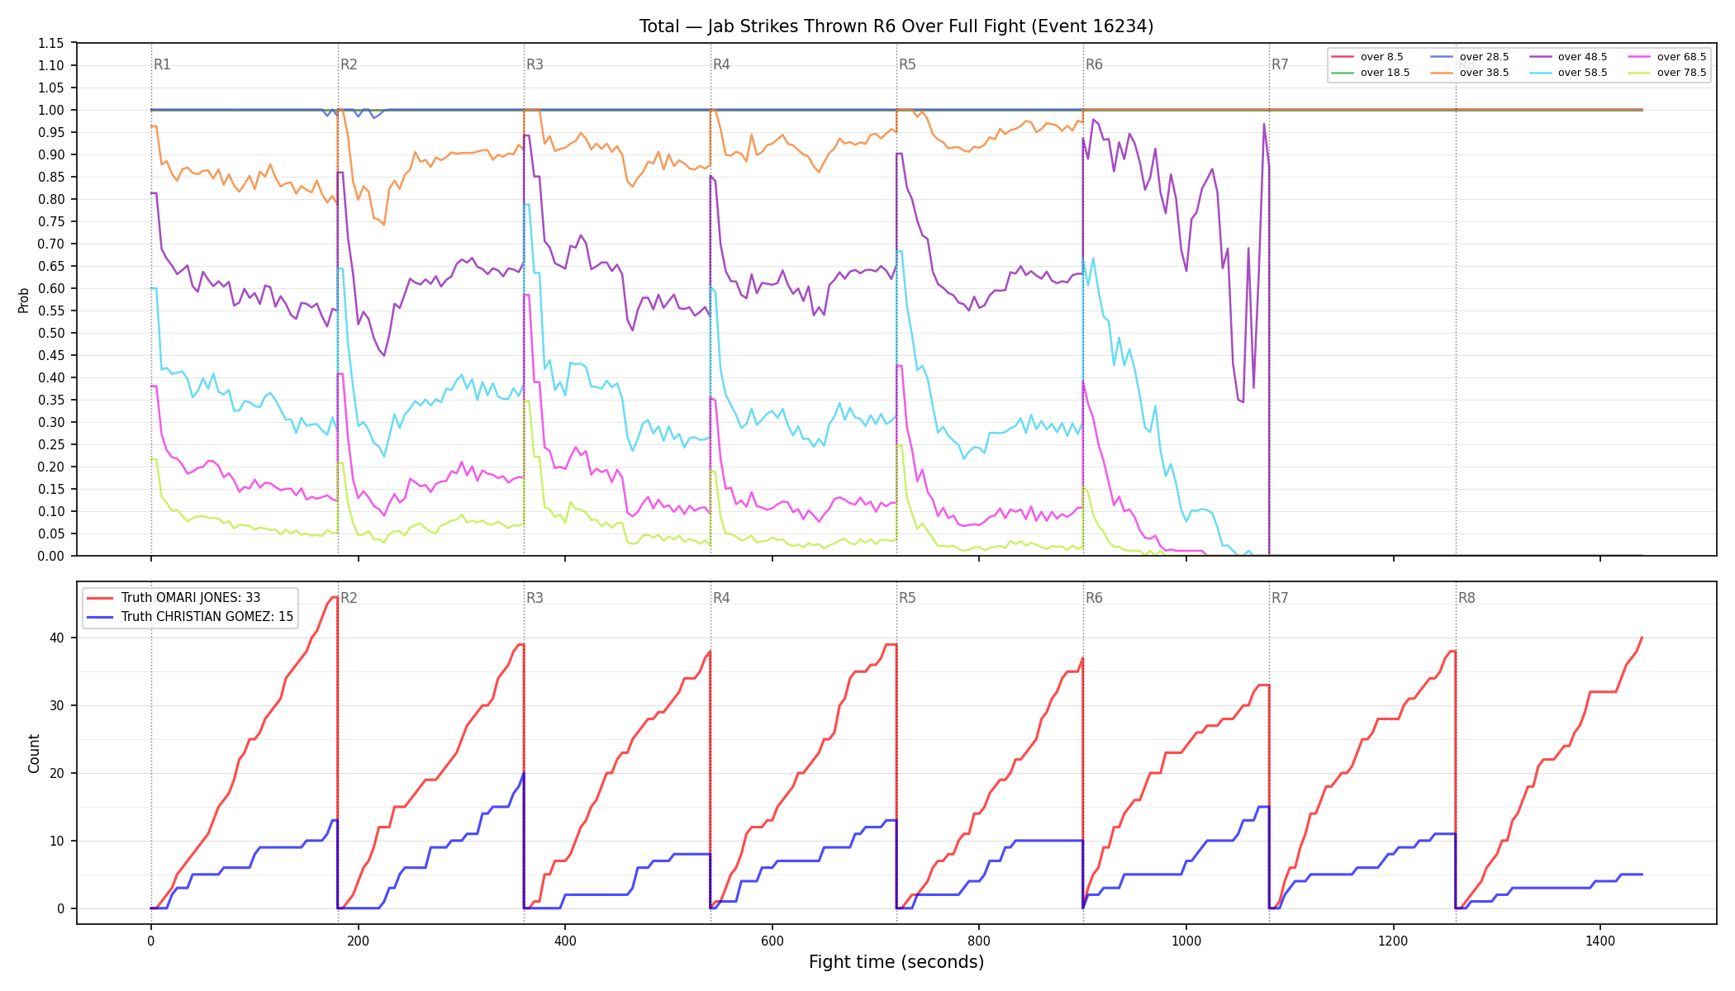
Task: Click the R4 round label in the probability chart
Action: 721,64
